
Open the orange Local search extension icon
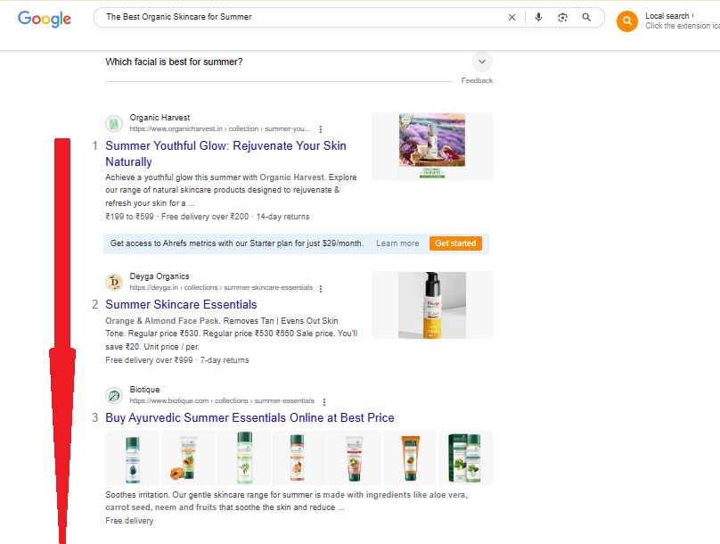click(627, 21)
